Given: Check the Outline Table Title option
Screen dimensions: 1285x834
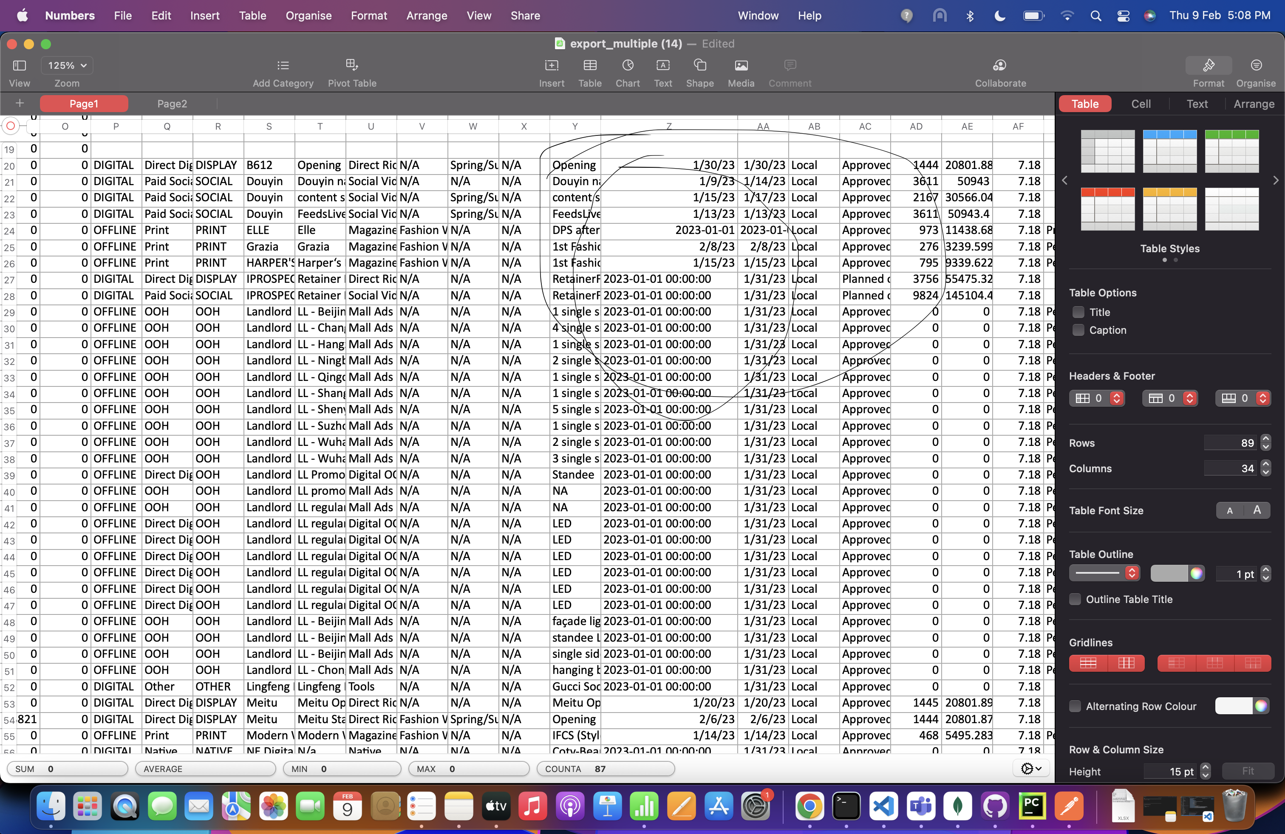Looking at the screenshot, I should [x=1075, y=599].
